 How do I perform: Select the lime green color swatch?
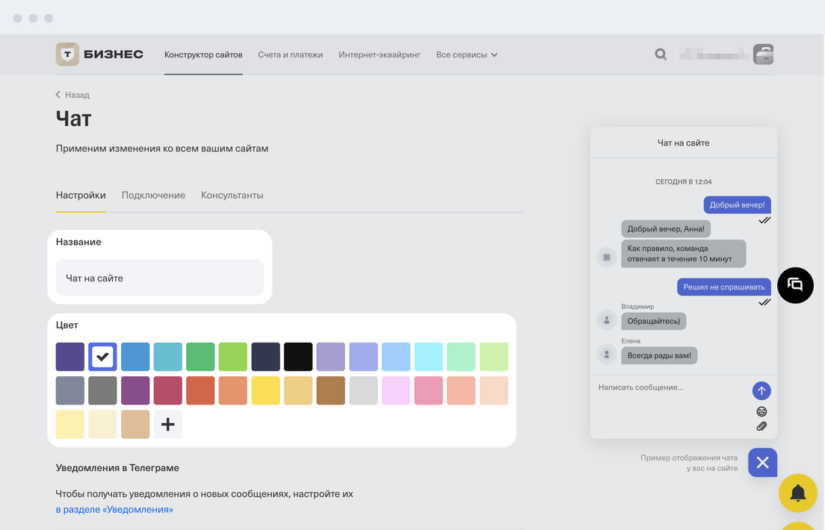(233, 357)
